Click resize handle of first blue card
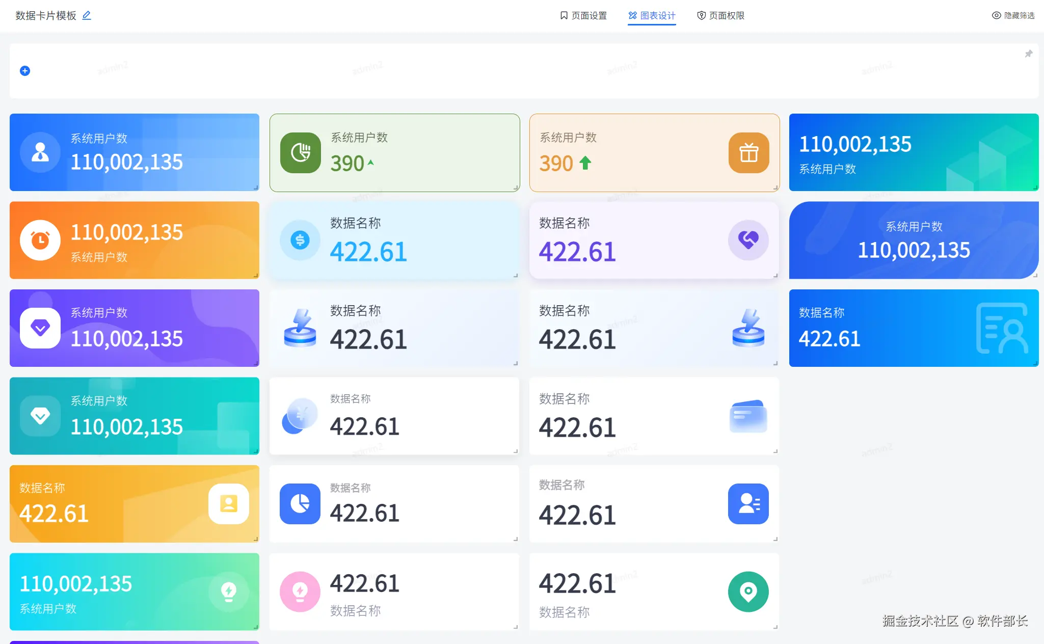This screenshot has width=1044, height=644. tap(256, 187)
